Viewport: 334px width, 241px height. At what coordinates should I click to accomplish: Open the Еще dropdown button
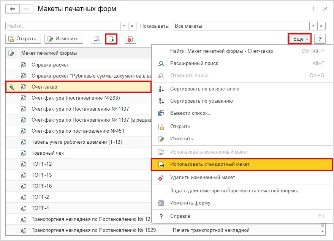point(299,39)
